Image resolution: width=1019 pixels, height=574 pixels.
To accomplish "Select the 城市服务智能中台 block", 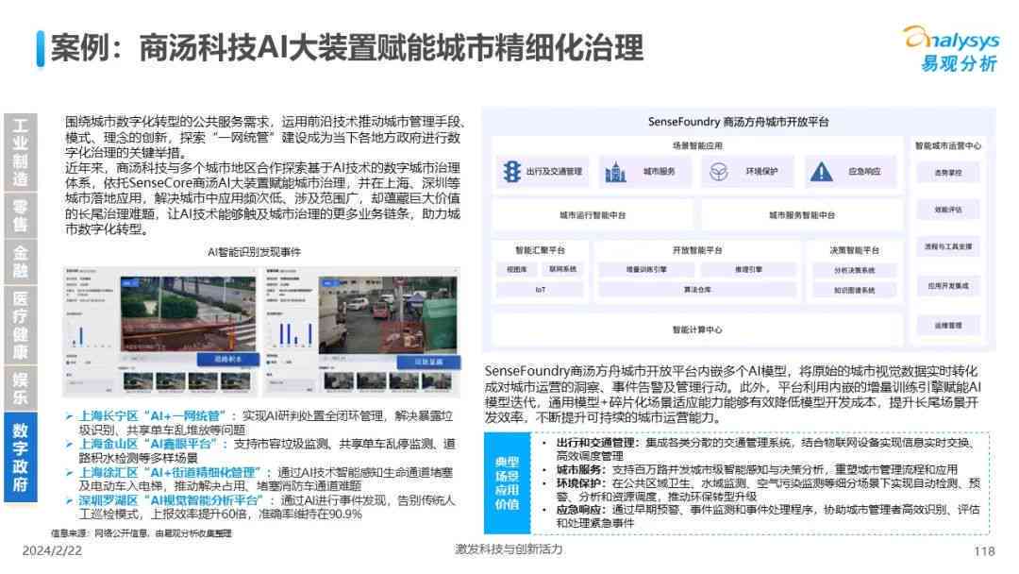I will (x=802, y=215).
